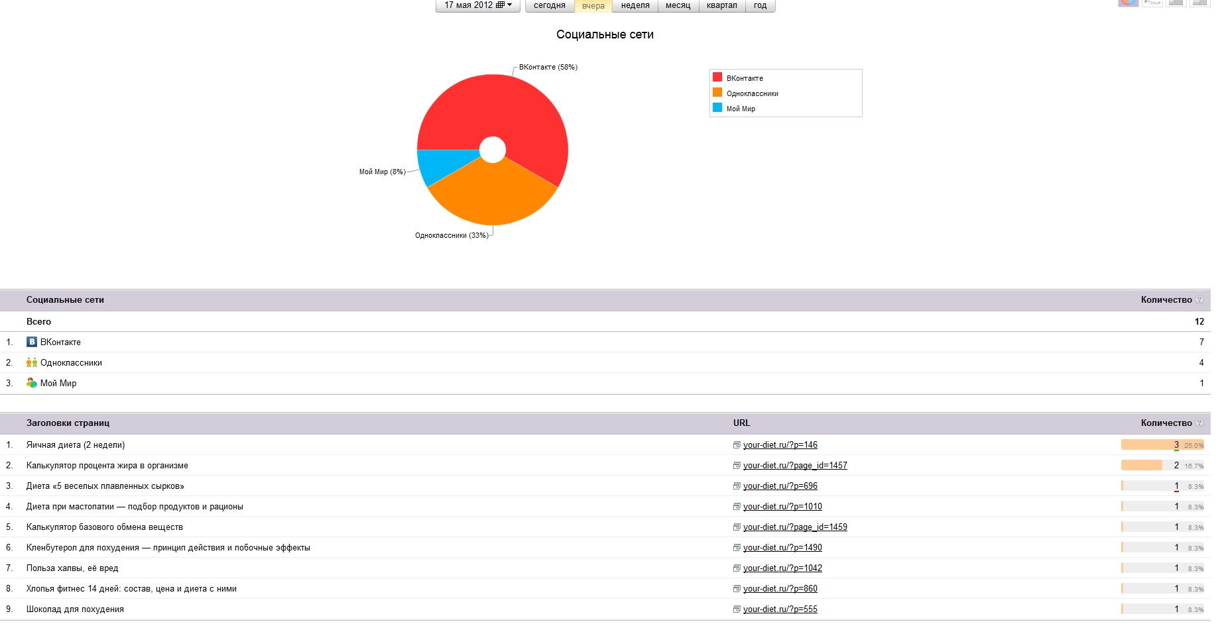1224x624 pixels.
Task: Select the сегодня period tab
Action: pyautogui.click(x=550, y=5)
